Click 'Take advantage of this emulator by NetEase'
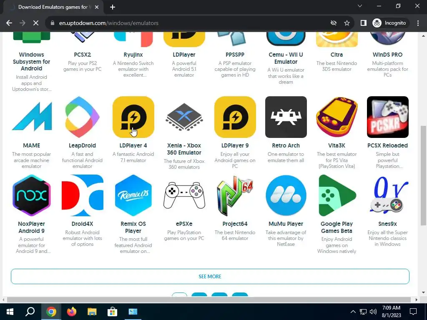The image size is (427, 320). [286, 238]
